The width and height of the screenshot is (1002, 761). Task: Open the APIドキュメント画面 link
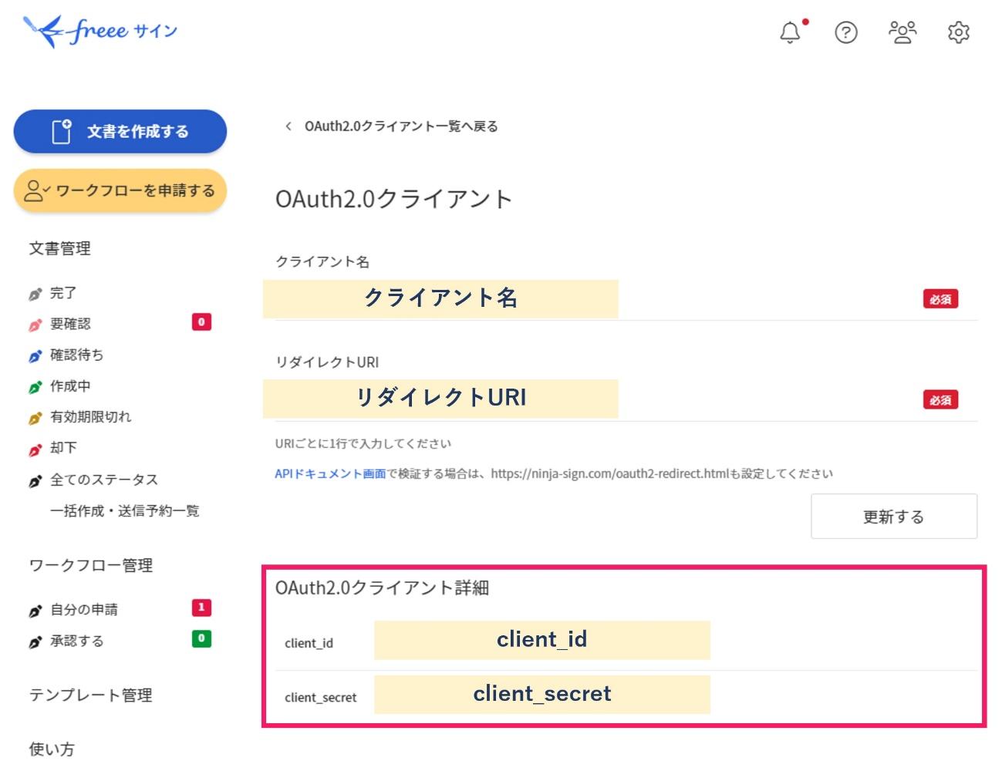(x=330, y=474)
